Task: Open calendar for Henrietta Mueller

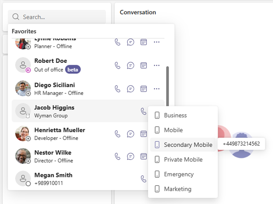Action: pos(144,134)
